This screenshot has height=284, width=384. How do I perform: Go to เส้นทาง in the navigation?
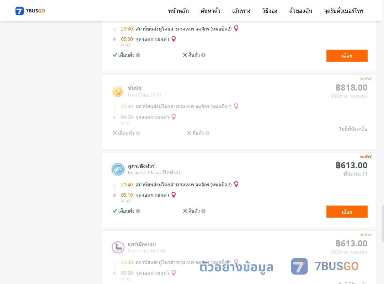tap(241, 11)
